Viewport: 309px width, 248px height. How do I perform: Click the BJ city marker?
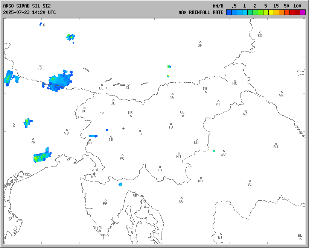pos(276,144)
